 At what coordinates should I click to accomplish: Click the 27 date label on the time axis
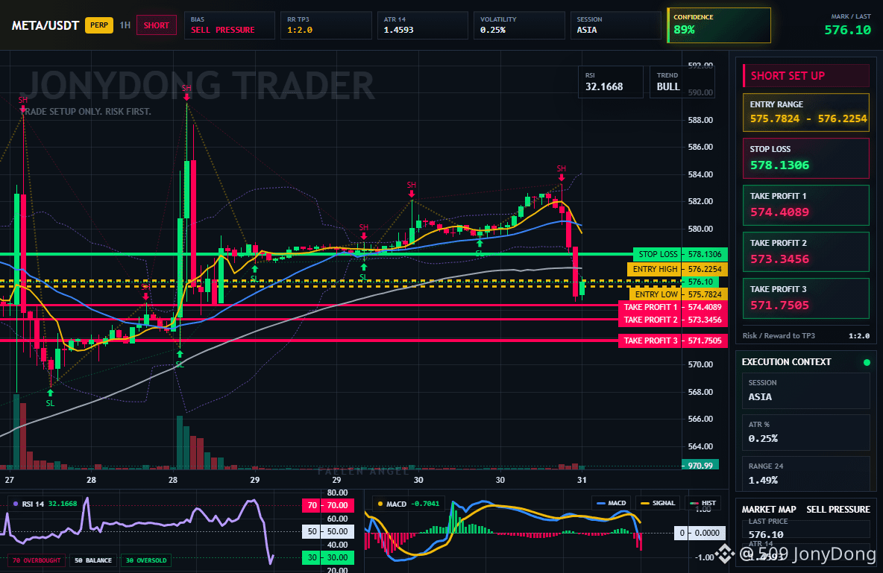(9, 480)
